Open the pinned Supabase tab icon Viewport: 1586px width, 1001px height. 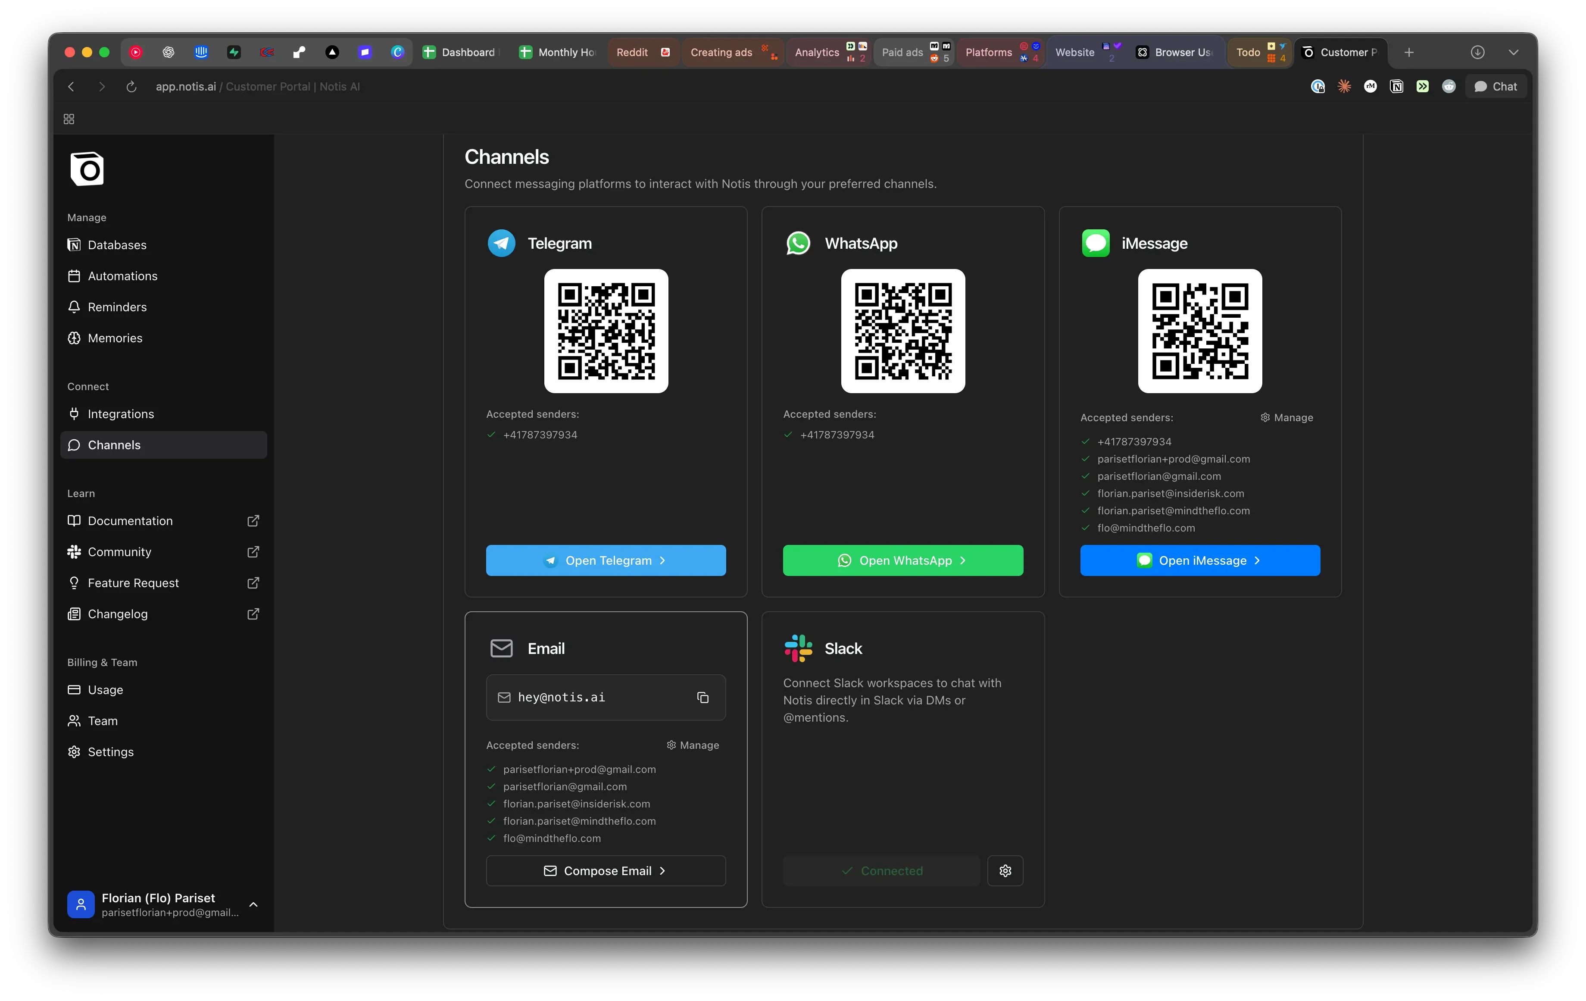click(x=234, y=52)
